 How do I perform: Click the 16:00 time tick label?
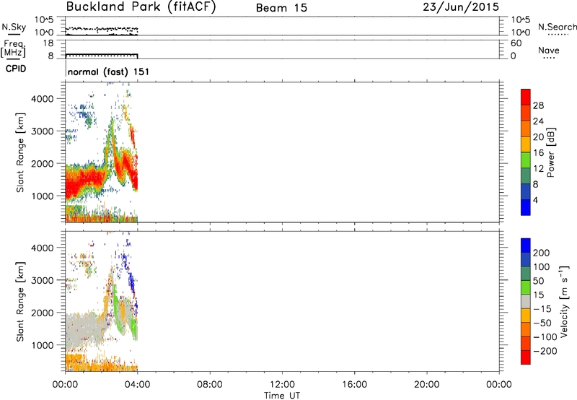tap(354, 385)
